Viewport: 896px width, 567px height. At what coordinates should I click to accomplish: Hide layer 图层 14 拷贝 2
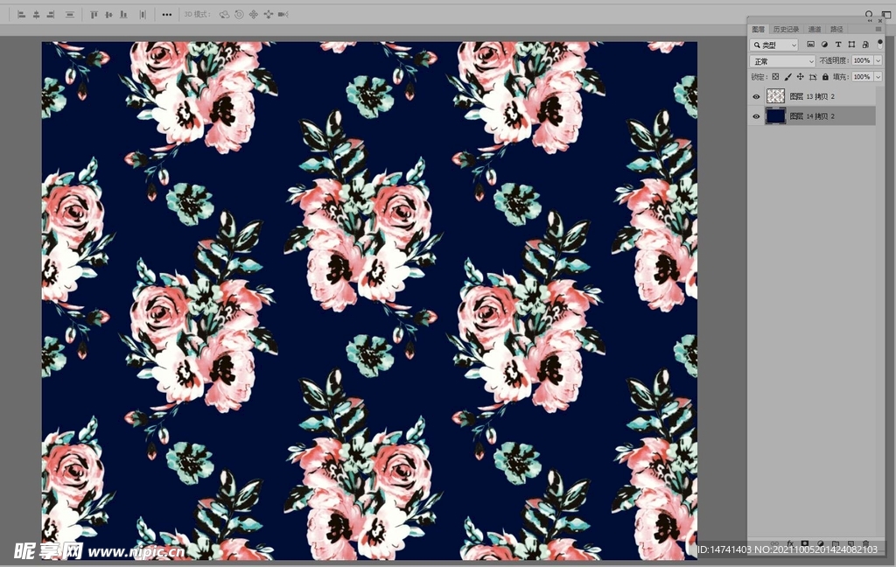tap(756, 116)
